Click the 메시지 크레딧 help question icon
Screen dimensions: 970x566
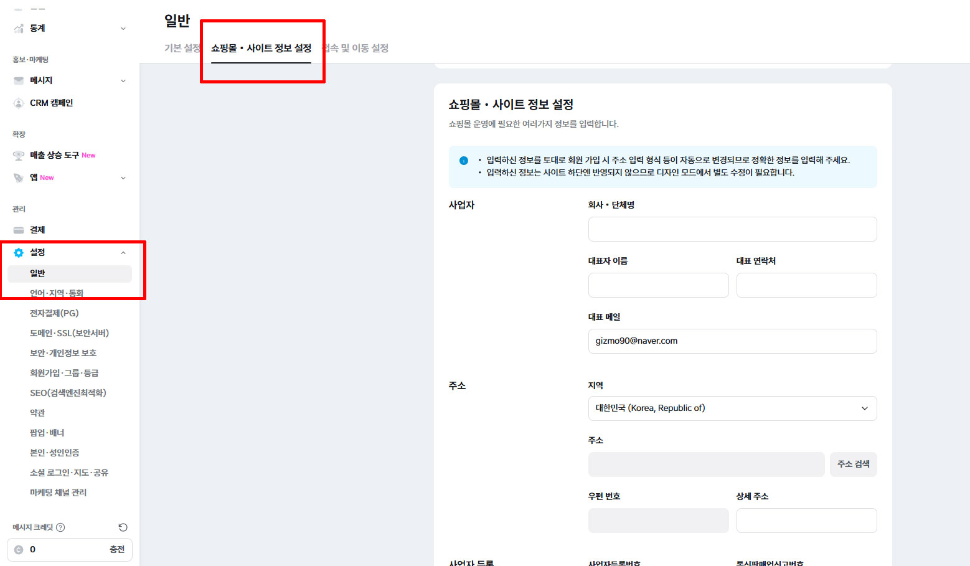pos(60,527)
